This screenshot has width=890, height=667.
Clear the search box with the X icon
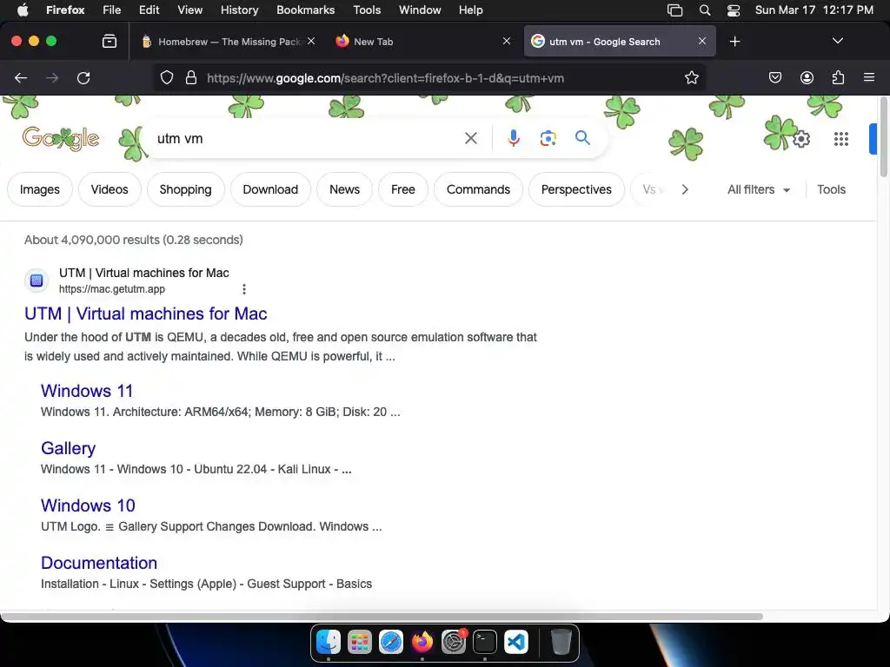[x=470, y=138]
